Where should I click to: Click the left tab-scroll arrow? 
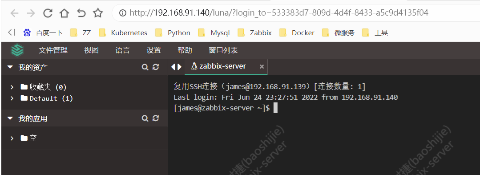173,67
